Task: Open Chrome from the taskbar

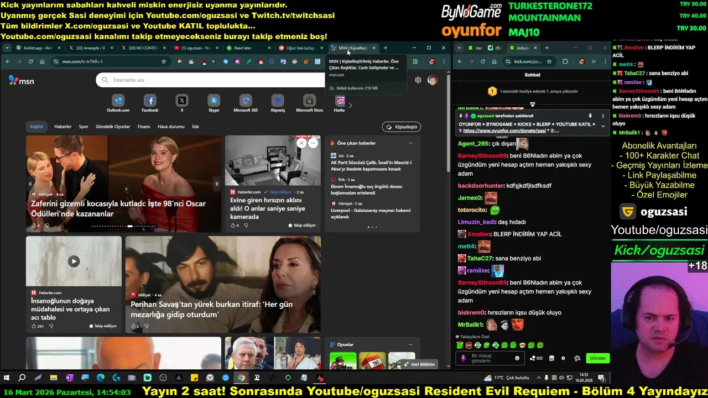Action: 241,378
